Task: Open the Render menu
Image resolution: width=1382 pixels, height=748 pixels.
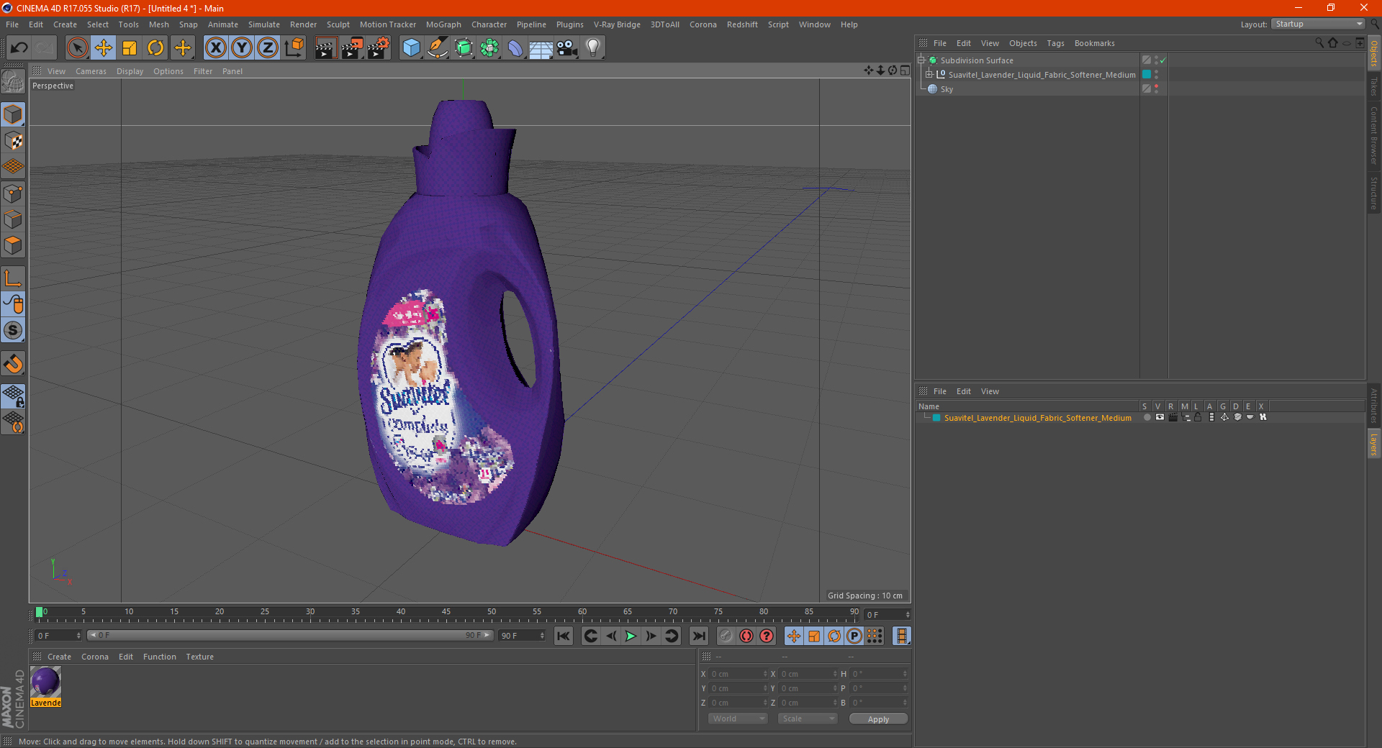Action: (x=303, y=24)
